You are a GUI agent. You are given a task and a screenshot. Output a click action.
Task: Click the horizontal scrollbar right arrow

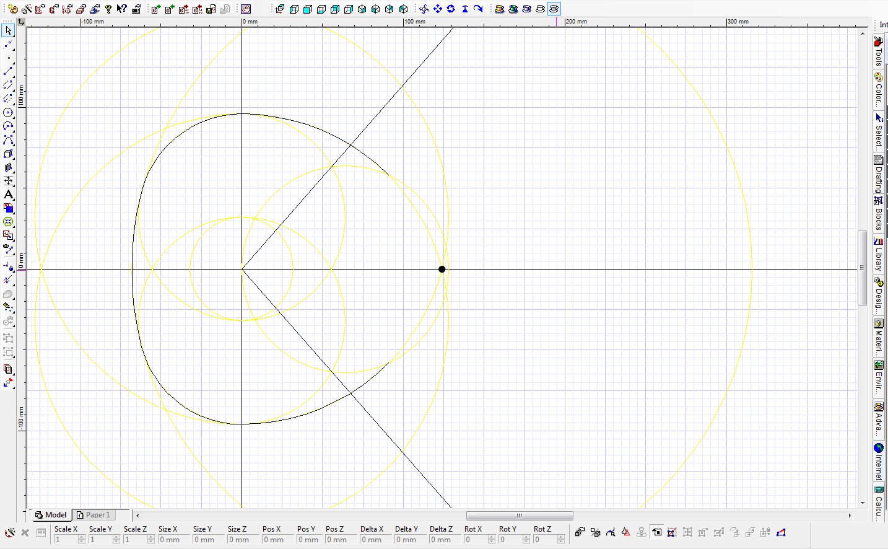click(x=850, y=516)
